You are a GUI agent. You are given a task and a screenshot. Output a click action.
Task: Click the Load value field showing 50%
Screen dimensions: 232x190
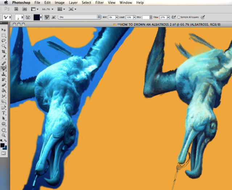(129, 17)
